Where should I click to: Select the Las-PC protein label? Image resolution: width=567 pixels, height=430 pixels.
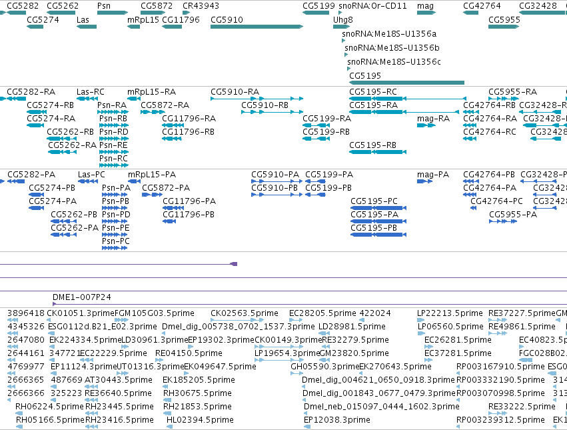point(91,175)
